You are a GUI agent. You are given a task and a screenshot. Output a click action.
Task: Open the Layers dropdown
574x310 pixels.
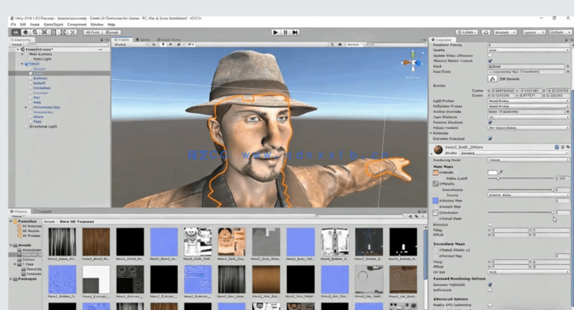[x=534, y=32]
